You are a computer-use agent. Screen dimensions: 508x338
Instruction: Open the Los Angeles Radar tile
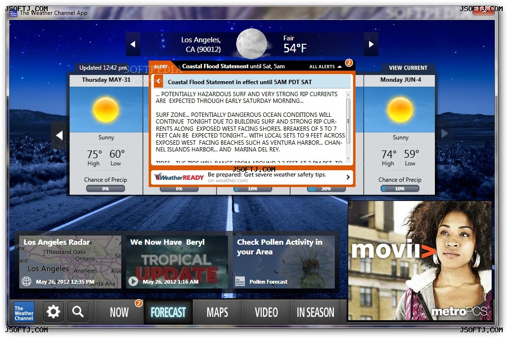point(70,262)
